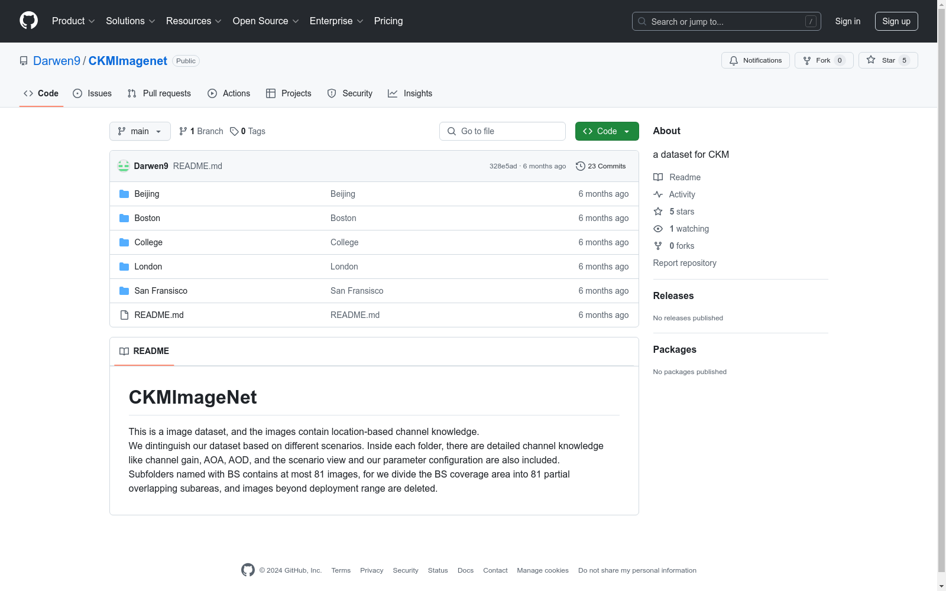The width and height of the screenshot is (946, 591).
Task: Click the GitHub logo in the footer
Action: 248,570
